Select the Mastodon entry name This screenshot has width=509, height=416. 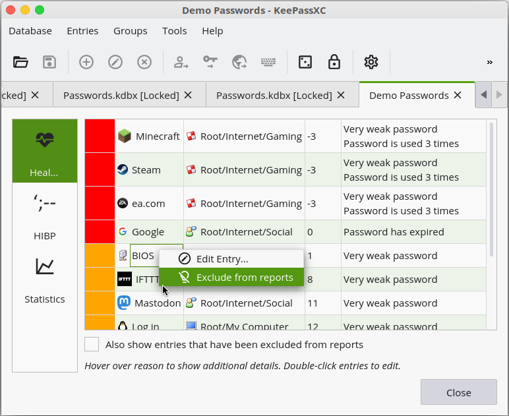click(158, 303)
